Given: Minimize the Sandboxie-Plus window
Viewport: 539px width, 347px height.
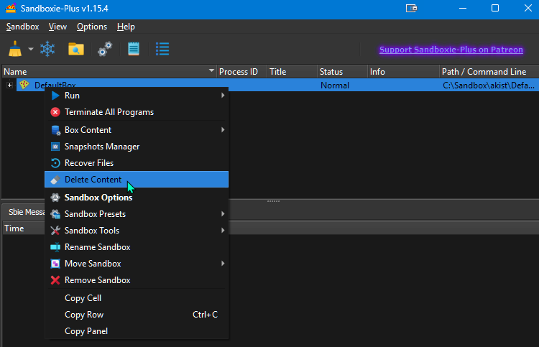Looking at the screenshot, I should (x=463, y=8).
